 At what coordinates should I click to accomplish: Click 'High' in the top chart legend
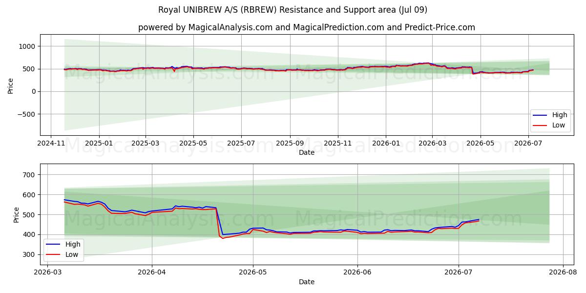point(560,115)
